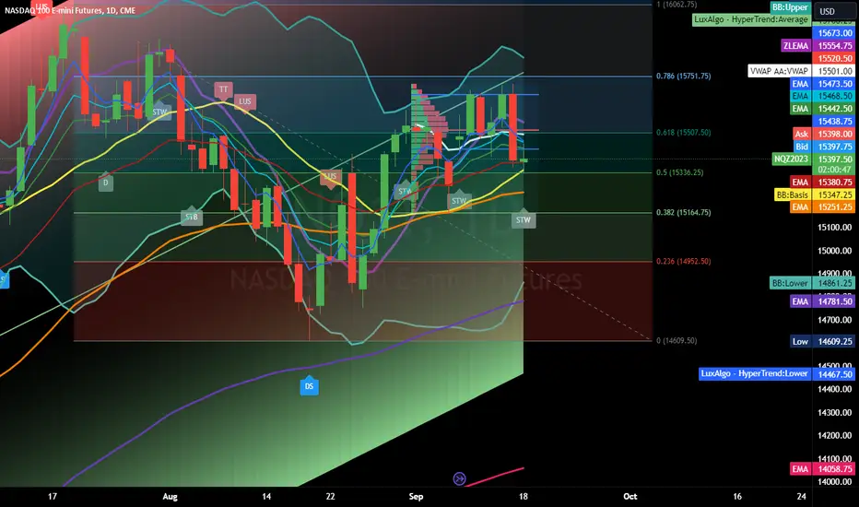Select LuxAlgo - HyperTrend:Average label
Image resolution: width=859 pixels, height=507 pixels.
[751, 19]
